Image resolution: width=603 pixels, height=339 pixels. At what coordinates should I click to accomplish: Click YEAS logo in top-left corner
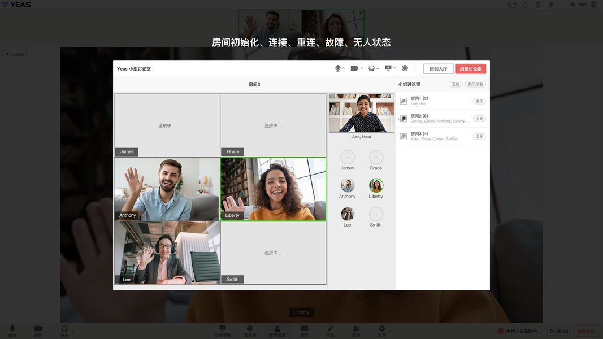pos(16,5)
